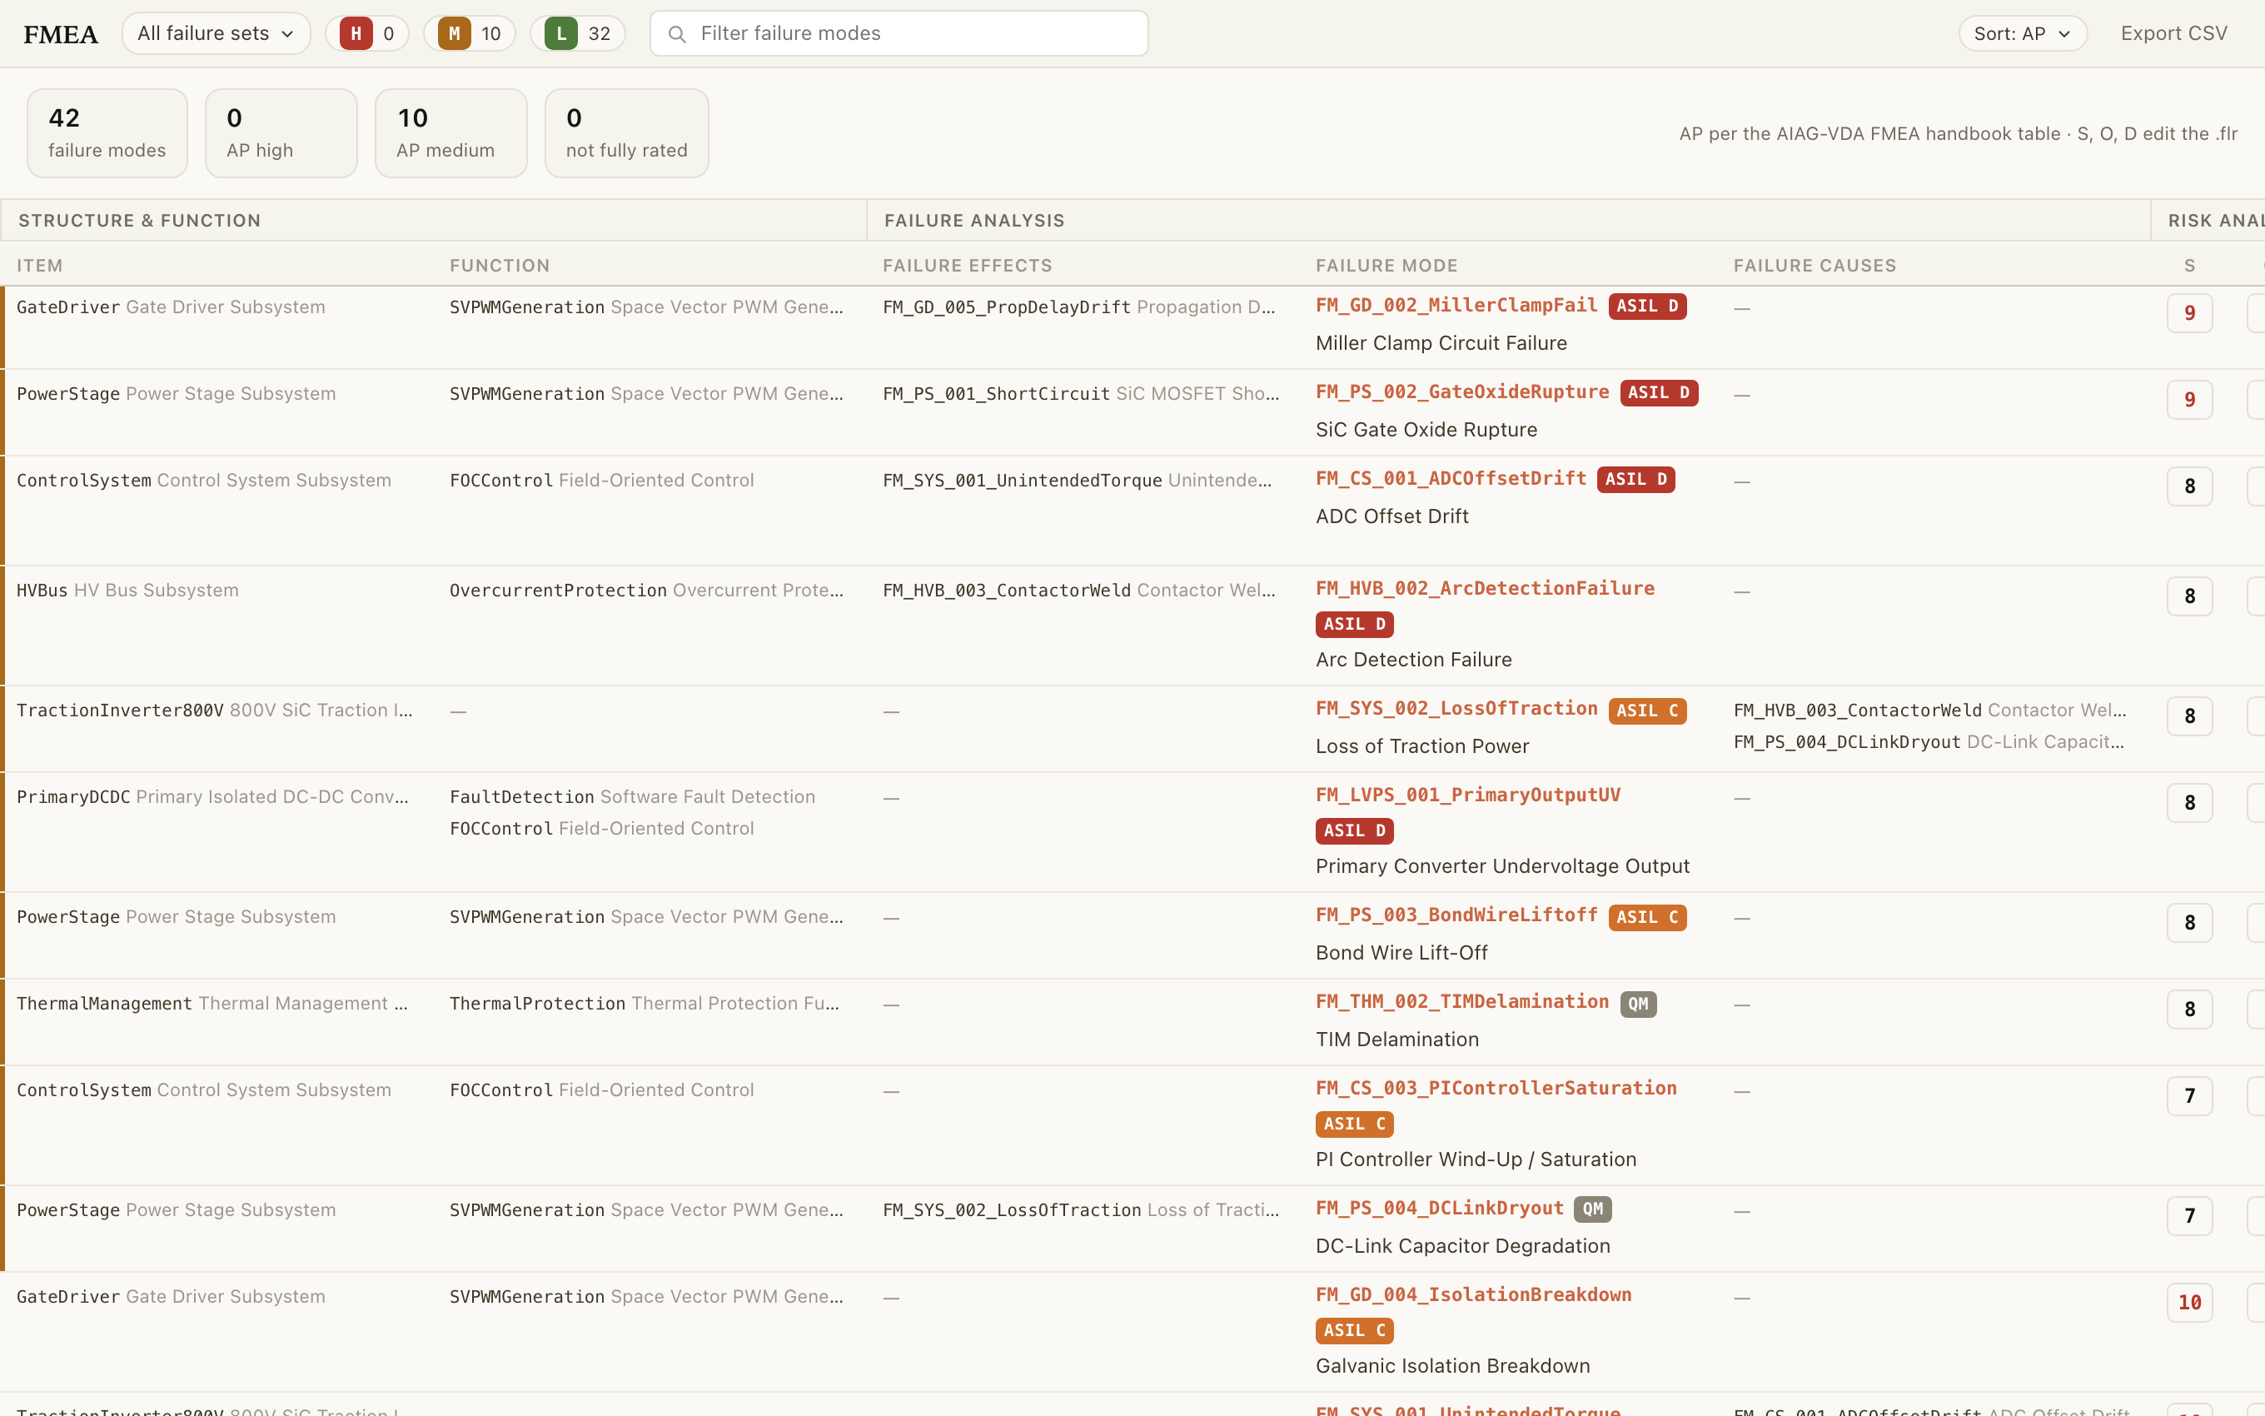Open FM_LVPS_001_PrimaryOutputUV failure mode
2265x1416 pixels.
coord(1467,795)
